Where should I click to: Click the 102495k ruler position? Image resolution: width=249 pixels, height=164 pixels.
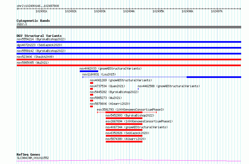pos(158,11)
